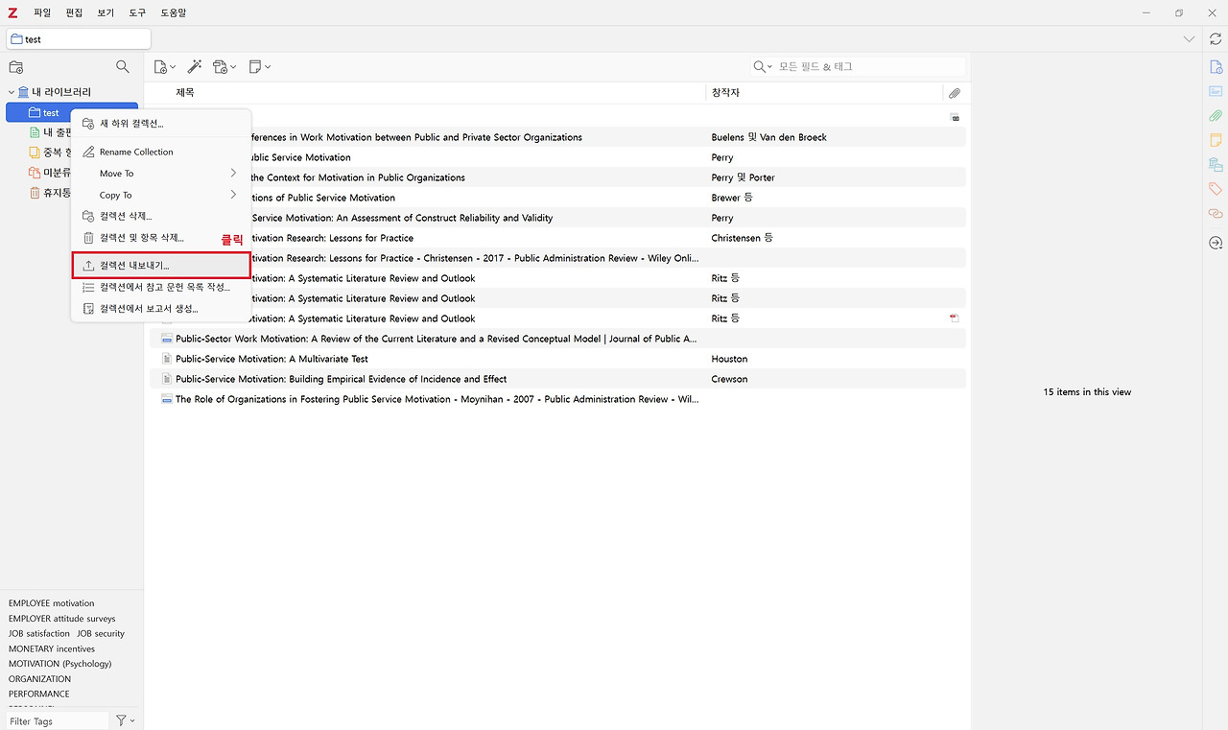Click the yellow Duplicate Items tree icon

[x=35, y=153]
